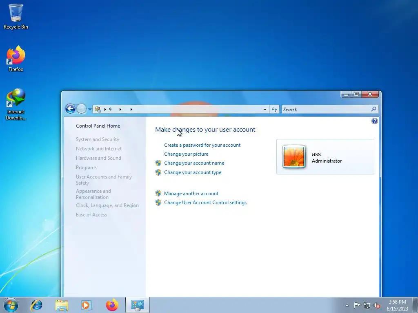Viewport: 418px width, 313px height.
Task: Click the refresh button beside address bar
Action: (274, 109)
